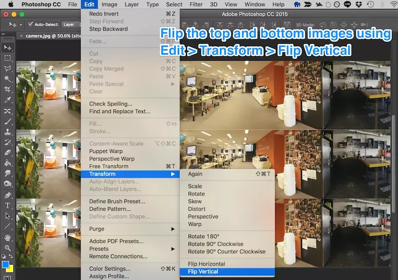Viewport: 398px width, 280px height.
Task: Select the Eraser tool
Action: pos(7,152)
